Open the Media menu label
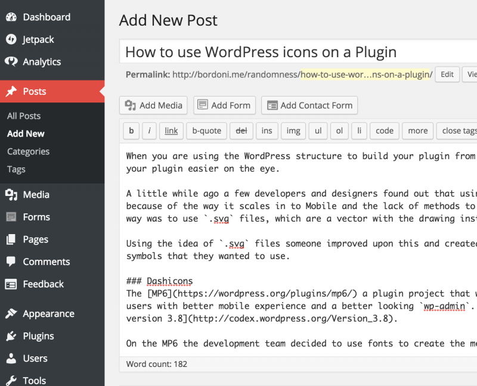 36,195
